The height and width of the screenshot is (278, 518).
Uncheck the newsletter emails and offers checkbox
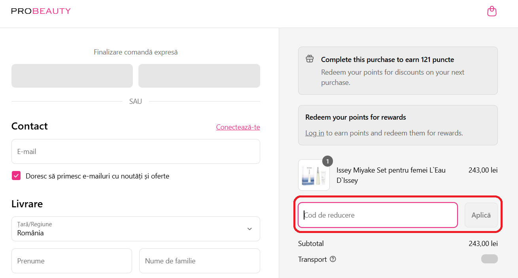coord(16,176)
